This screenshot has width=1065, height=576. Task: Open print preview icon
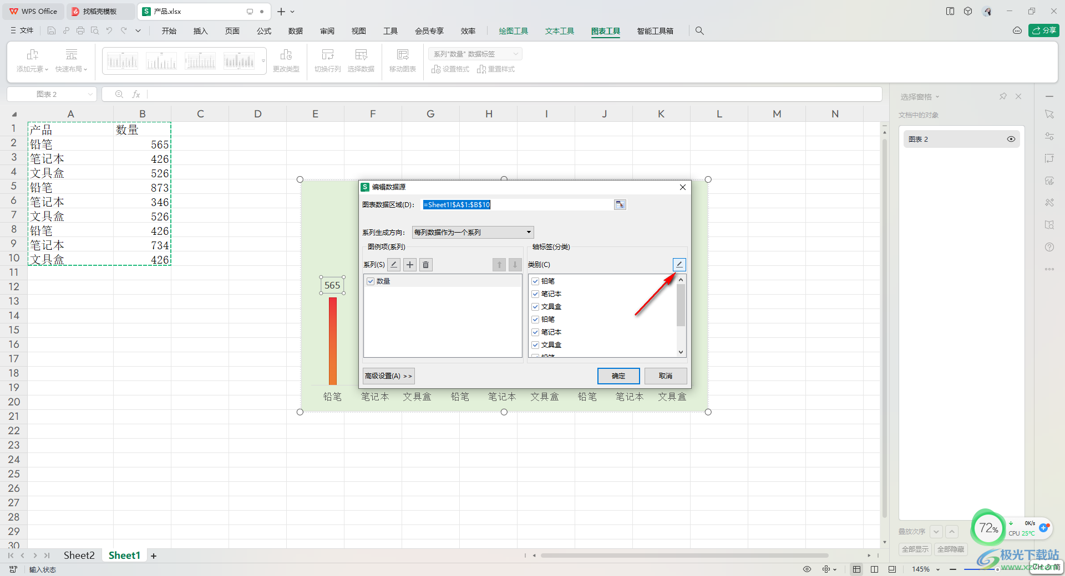click(95, 31)
